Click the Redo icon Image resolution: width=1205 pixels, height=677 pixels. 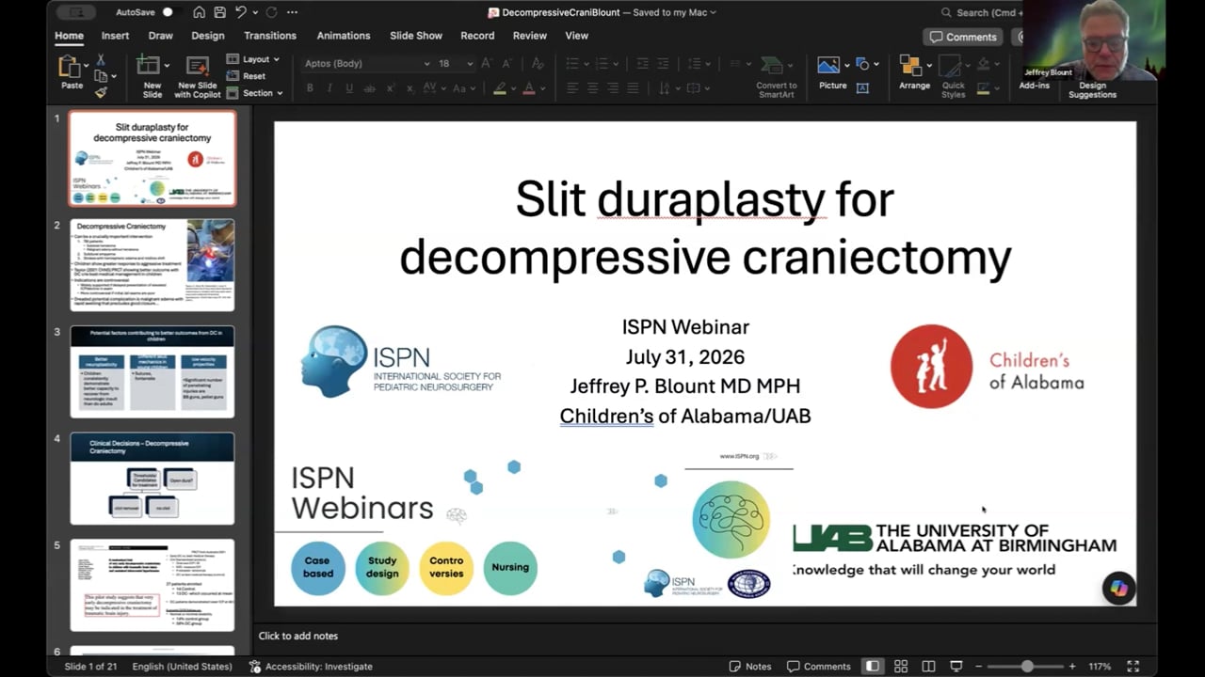[272, 12]
